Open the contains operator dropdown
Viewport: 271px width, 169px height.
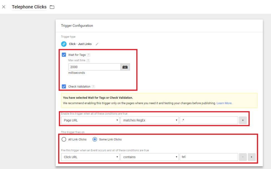point(149,157)
